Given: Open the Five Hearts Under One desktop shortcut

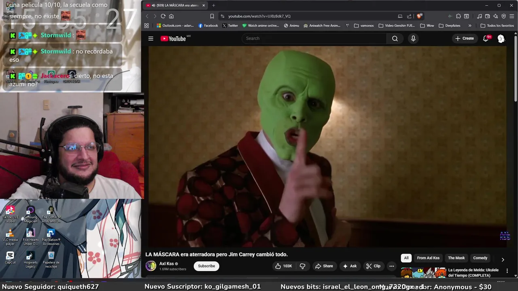Looking at the screenshot, I should tap(30, 237).
